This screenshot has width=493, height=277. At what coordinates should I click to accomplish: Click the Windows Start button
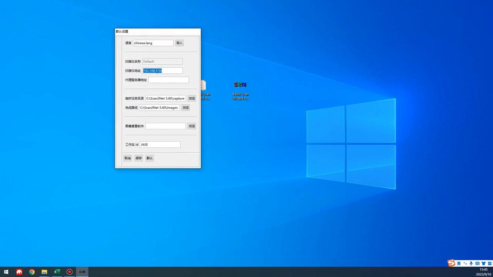(6, 272)
